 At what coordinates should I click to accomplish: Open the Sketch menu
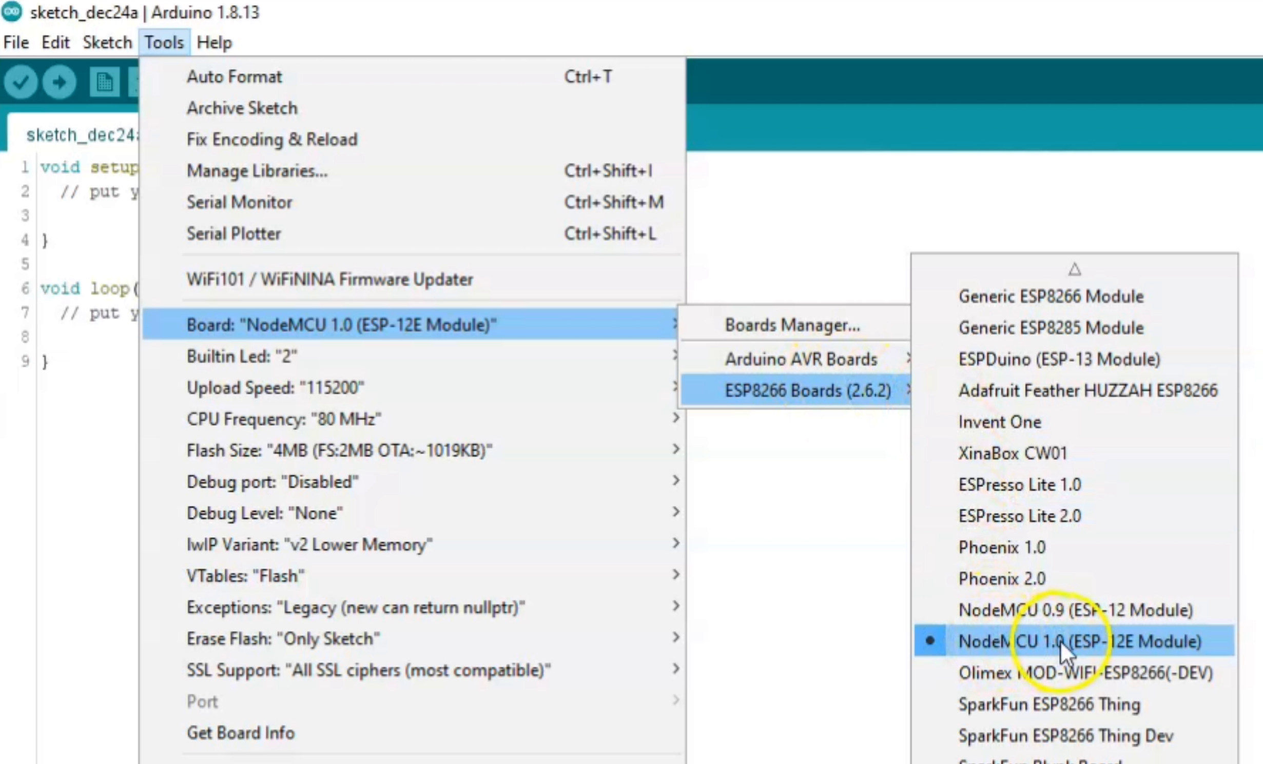point(107,42)
